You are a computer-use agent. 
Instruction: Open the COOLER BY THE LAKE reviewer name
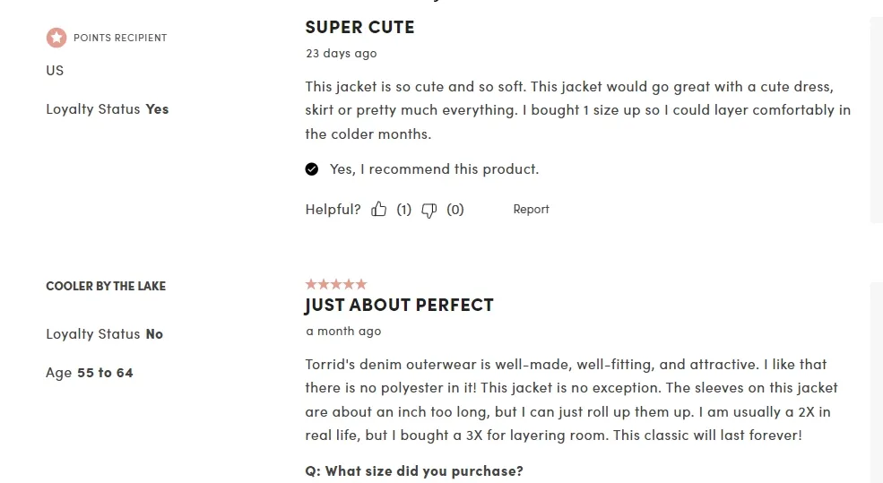pos(106,286)
